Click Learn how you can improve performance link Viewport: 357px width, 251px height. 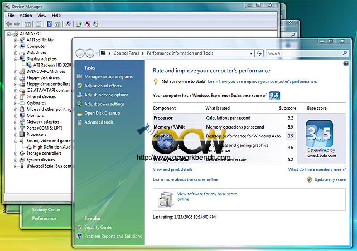(x=262, y=82)
